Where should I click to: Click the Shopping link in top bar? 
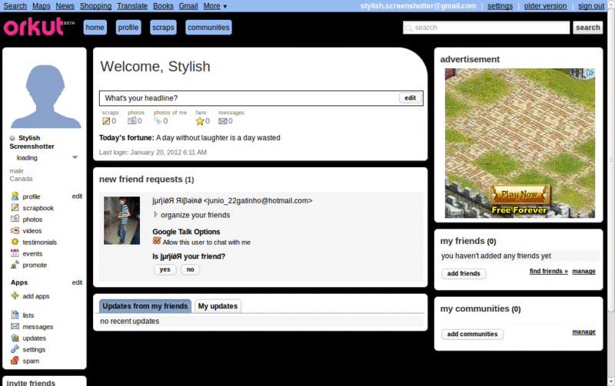click(95, 6)
